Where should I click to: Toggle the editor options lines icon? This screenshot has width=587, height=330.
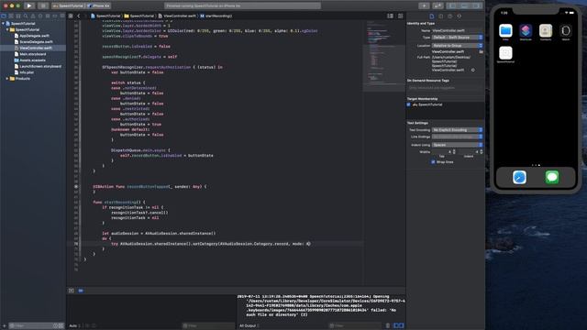[391, 16]
